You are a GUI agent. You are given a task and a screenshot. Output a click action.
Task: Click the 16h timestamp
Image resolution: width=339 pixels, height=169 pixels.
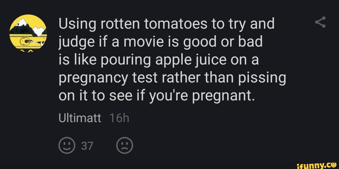click(120, 119)
